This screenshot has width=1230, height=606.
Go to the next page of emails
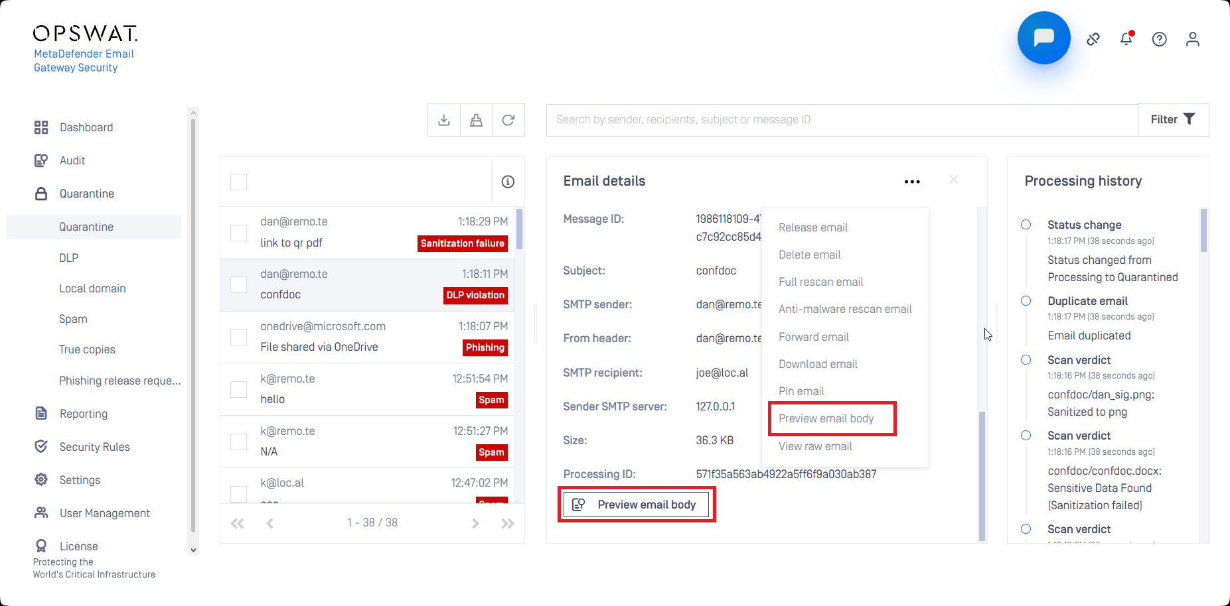[x=475, y=523]
